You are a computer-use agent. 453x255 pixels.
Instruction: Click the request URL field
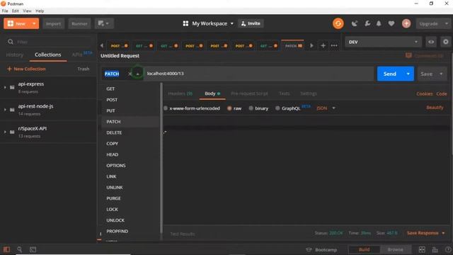coord(258,74)
